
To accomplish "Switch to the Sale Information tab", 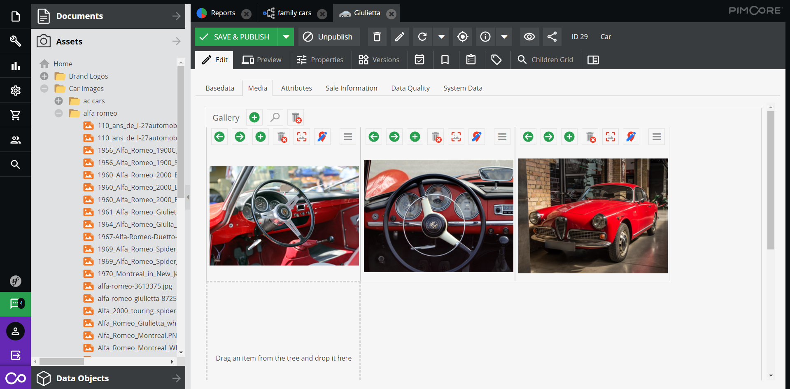I will pyautogui.click(x=351, y=88).
